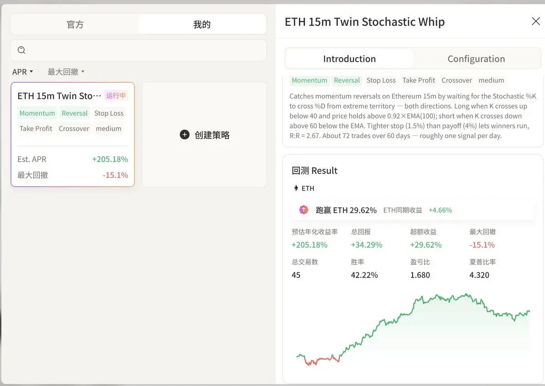Click the peak of the backtest equity chart

coord(466,294)
